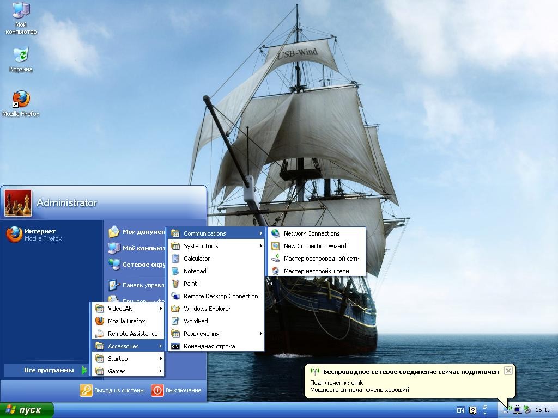Open the Корзина recycle bin icon

pyautogui.click(x=21, y=59)
